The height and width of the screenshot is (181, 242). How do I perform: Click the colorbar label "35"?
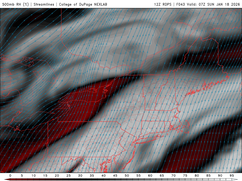click(x=92, y=176)
